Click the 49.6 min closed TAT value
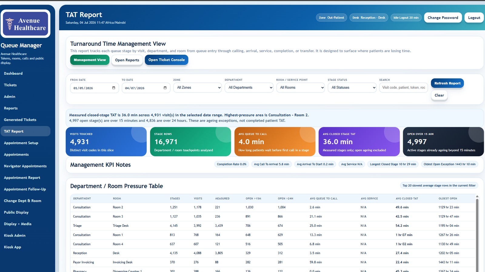The height and width of the screenshot is (272, 485). click(x=402, y=207)
